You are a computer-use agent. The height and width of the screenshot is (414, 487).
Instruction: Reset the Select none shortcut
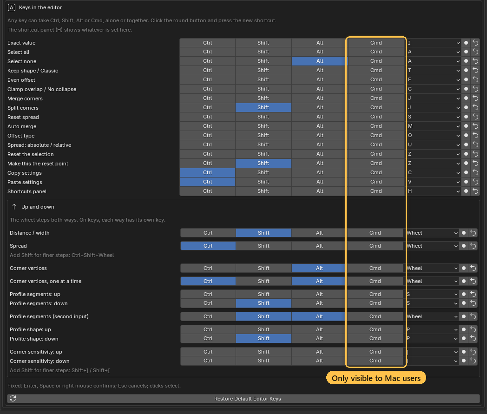click(475, 61)
